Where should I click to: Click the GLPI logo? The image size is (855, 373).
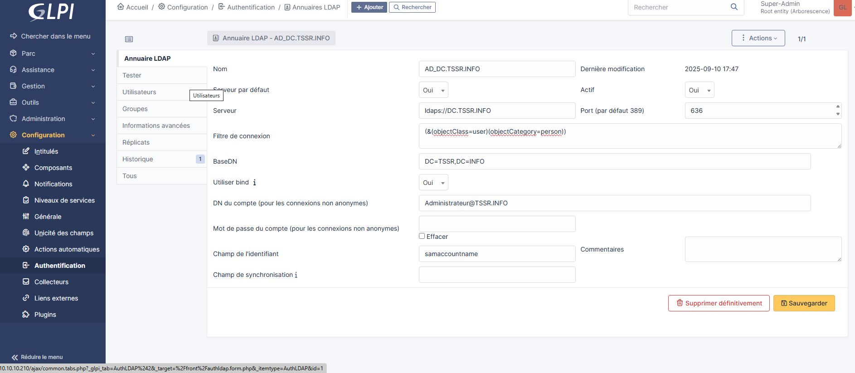tap(51, 11)
